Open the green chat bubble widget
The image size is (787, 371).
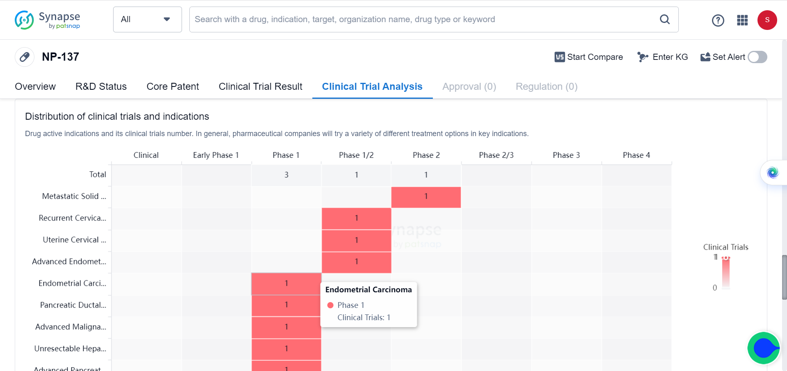pos(763,348)
